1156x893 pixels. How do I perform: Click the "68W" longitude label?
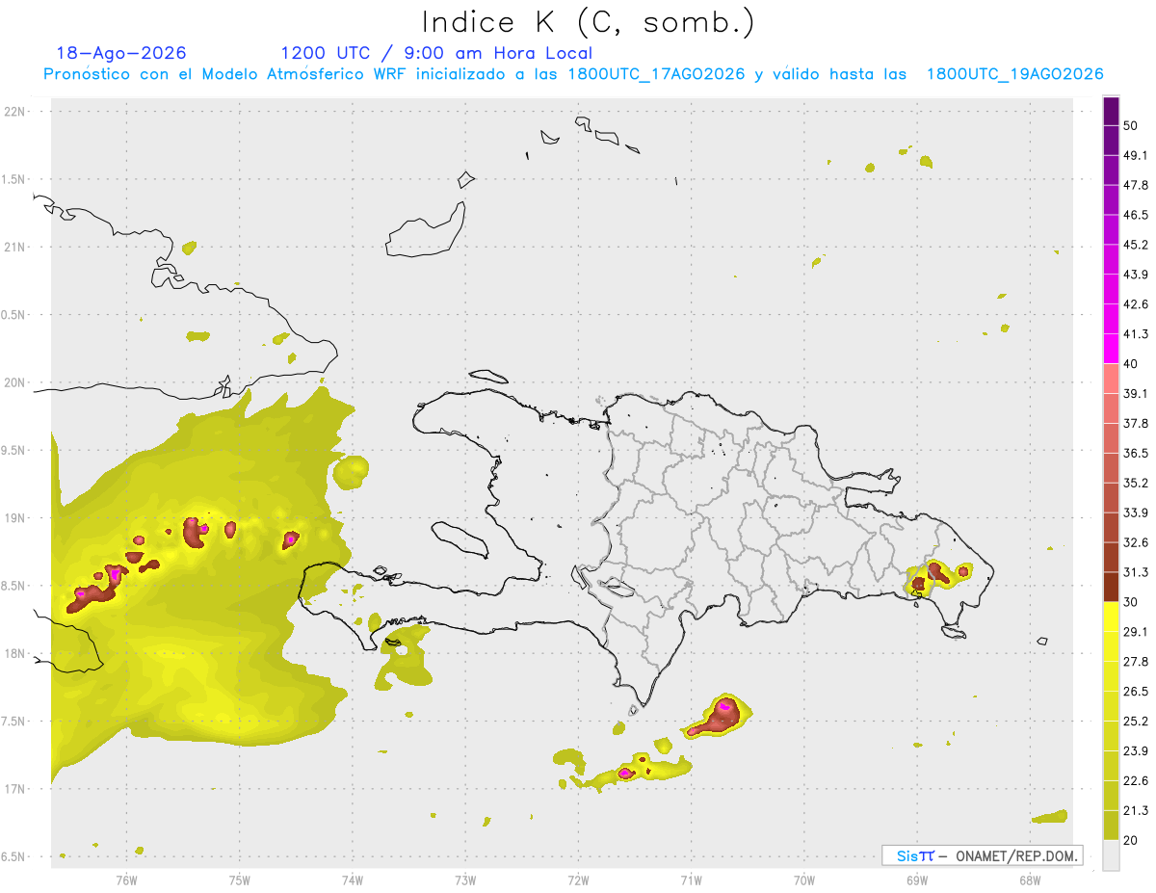point(1030,880)
